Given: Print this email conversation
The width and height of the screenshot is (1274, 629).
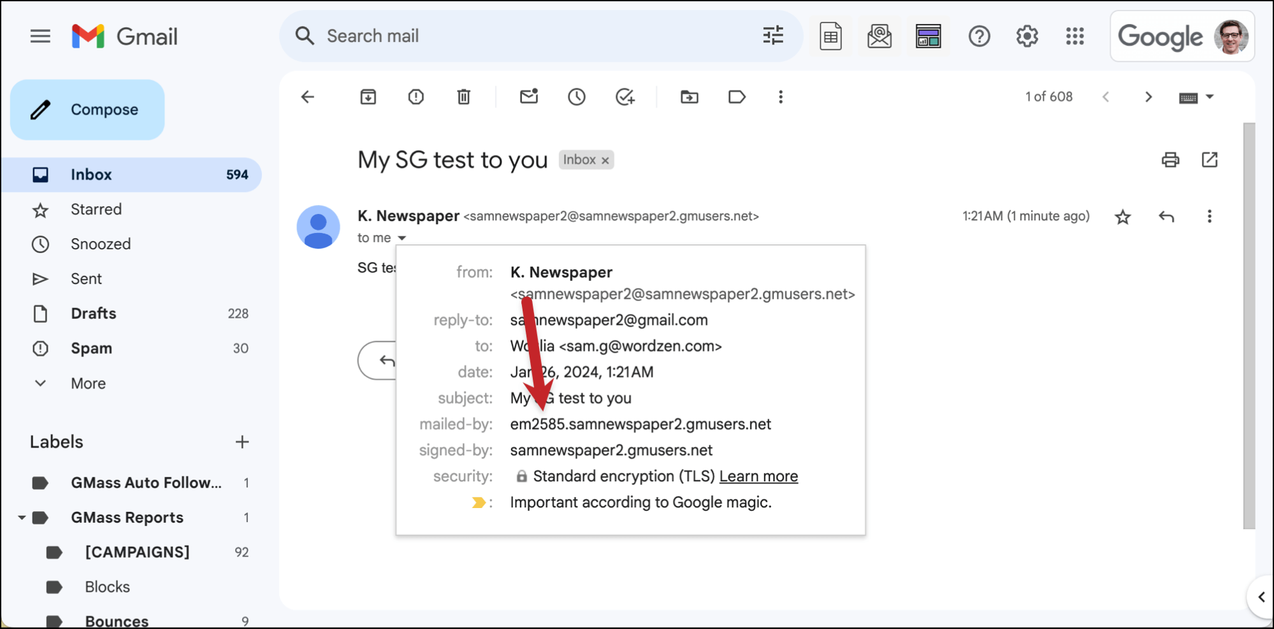Looking at the screenshot, I should (x=1170, y=160).
